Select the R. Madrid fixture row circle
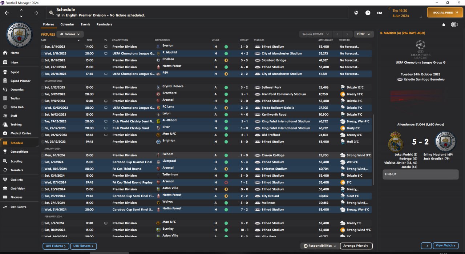Viewport: 465px width, 254px height. (43, 53)
